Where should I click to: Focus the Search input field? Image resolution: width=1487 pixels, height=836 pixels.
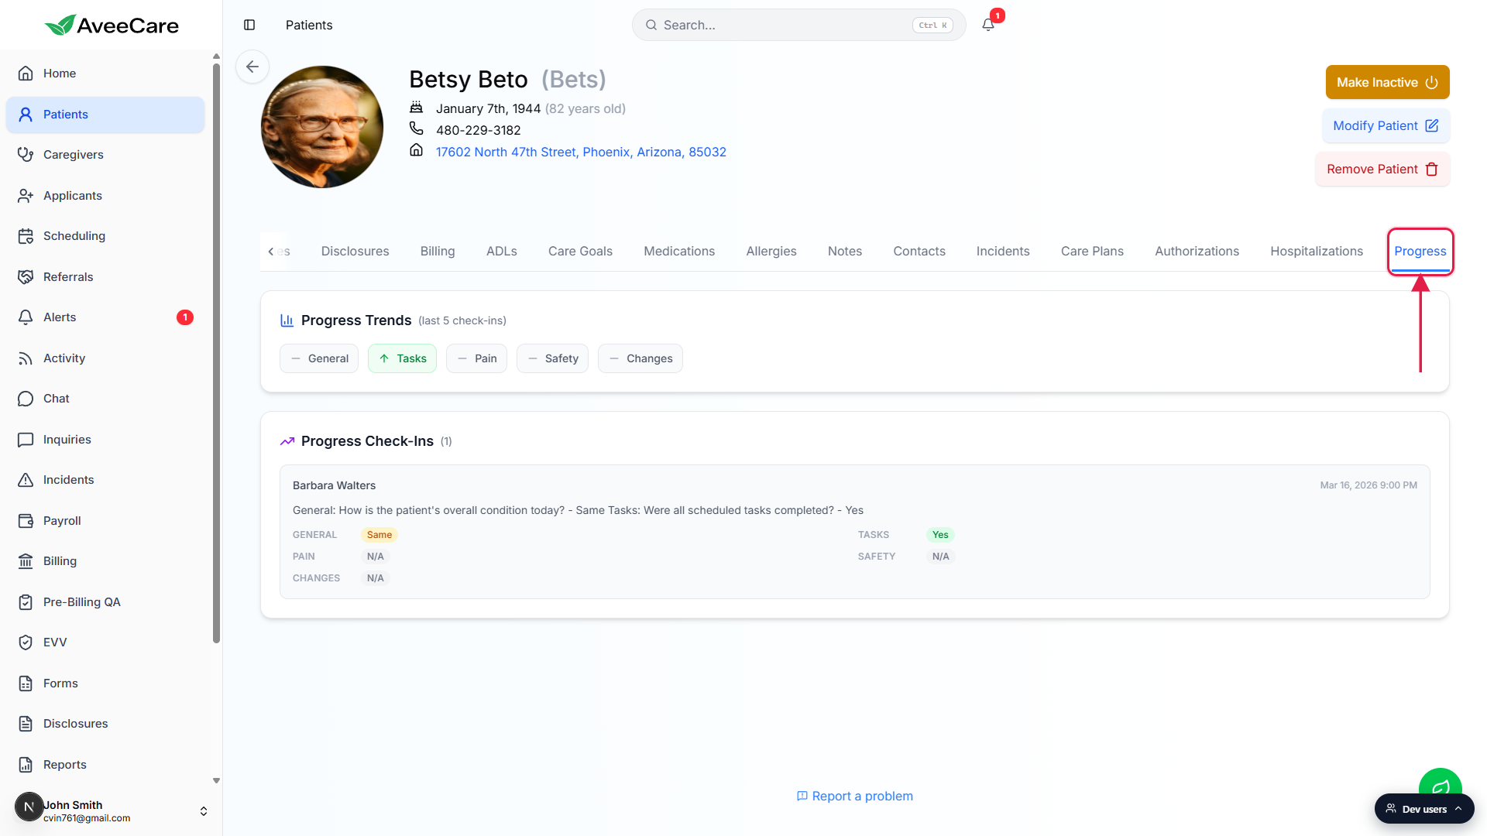click(x=798, y=25)
